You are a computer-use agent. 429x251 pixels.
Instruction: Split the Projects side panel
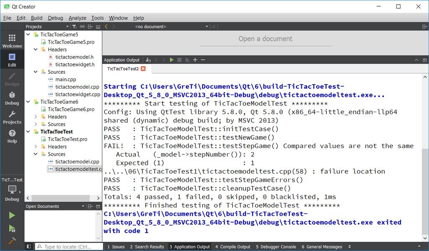click(x=90, y=26)
